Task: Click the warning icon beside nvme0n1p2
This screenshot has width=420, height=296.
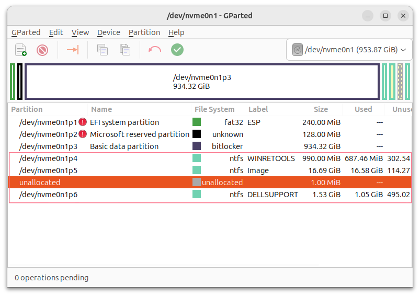Action: coord(83,134)
